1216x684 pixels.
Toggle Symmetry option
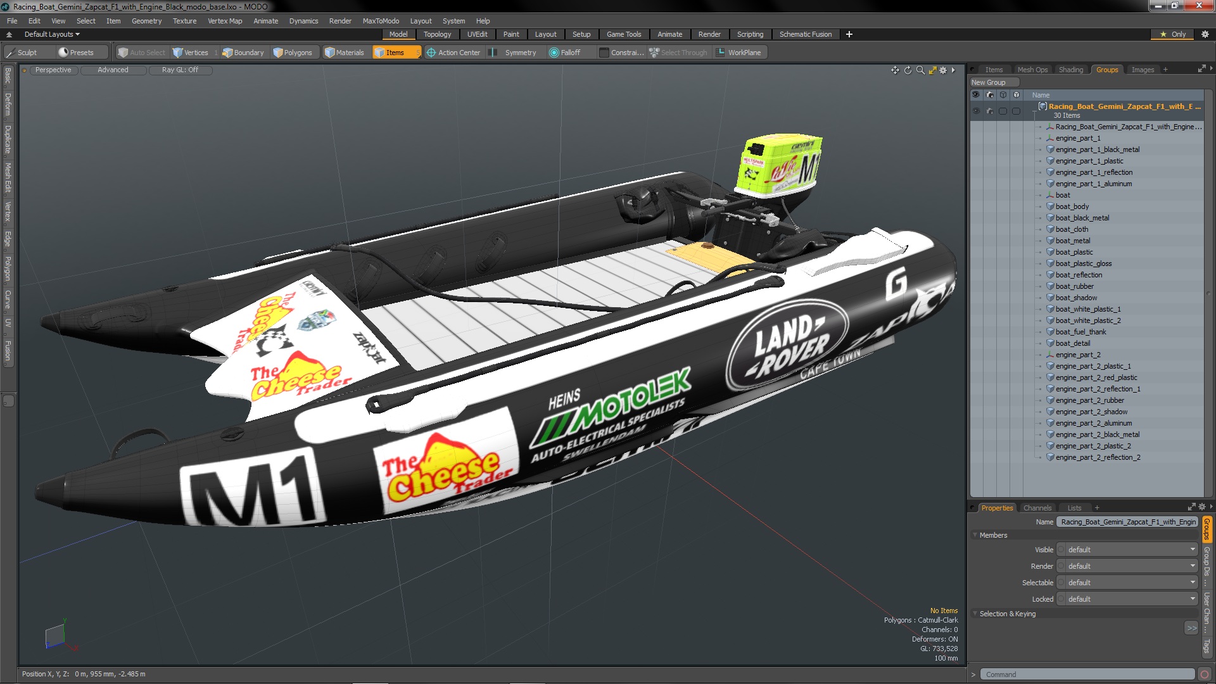coord(514,53)
